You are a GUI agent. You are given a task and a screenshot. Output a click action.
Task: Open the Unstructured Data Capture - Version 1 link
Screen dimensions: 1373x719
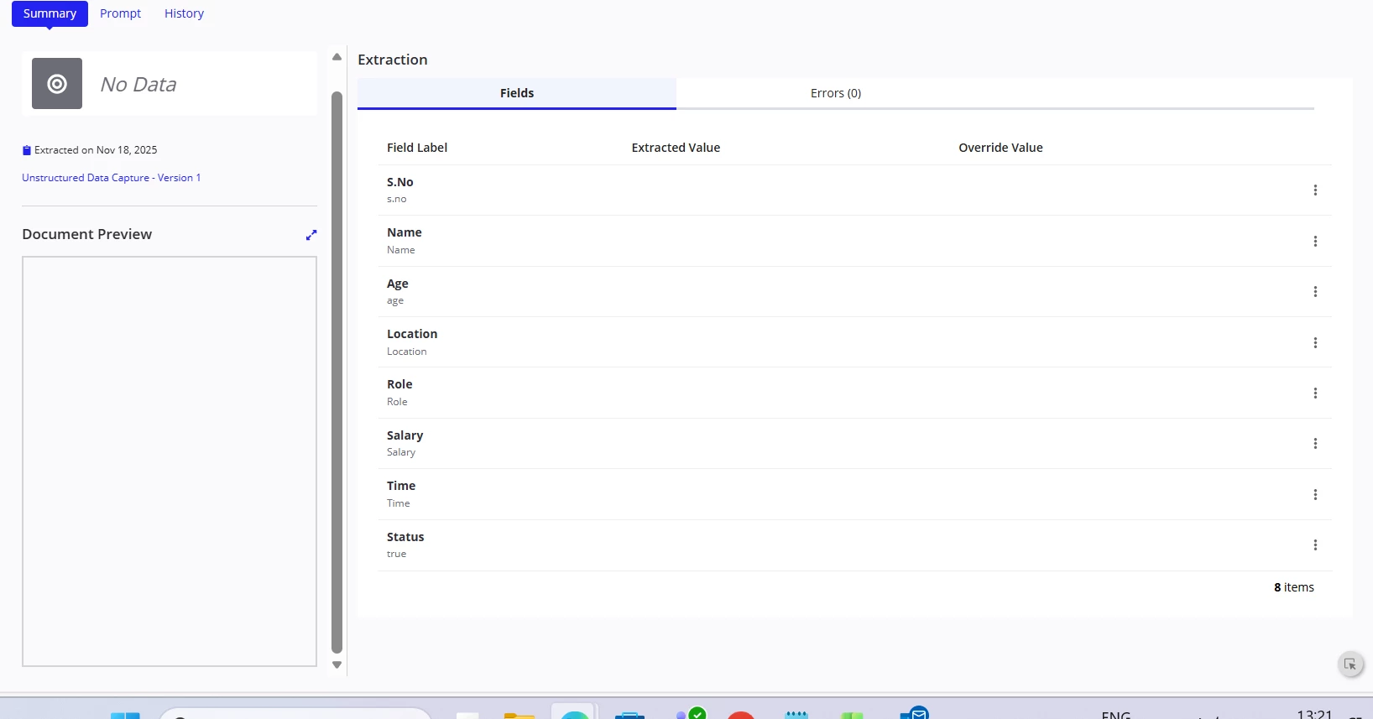coord(112,178)
